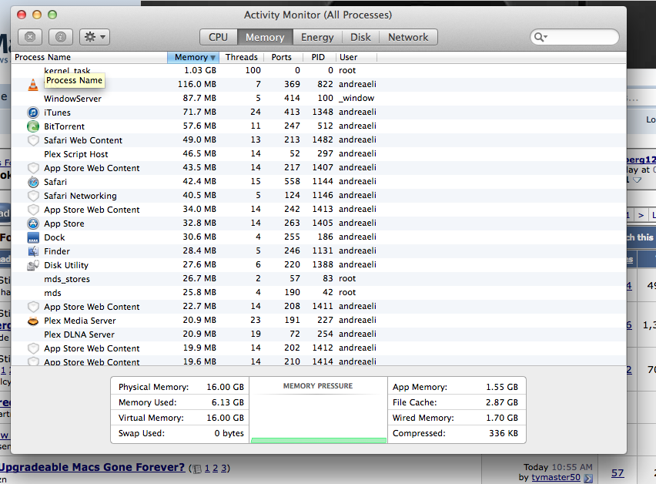The height and width of the screenshot is (484, 656).
Task: Switch to the Energy tab
Action: point(317,37)
